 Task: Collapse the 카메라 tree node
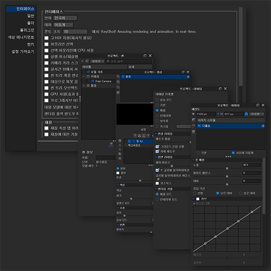click(x=83, y=76)
